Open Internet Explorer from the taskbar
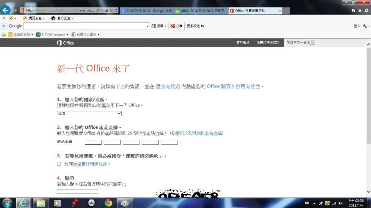The image size is (371, 208). 23,203
